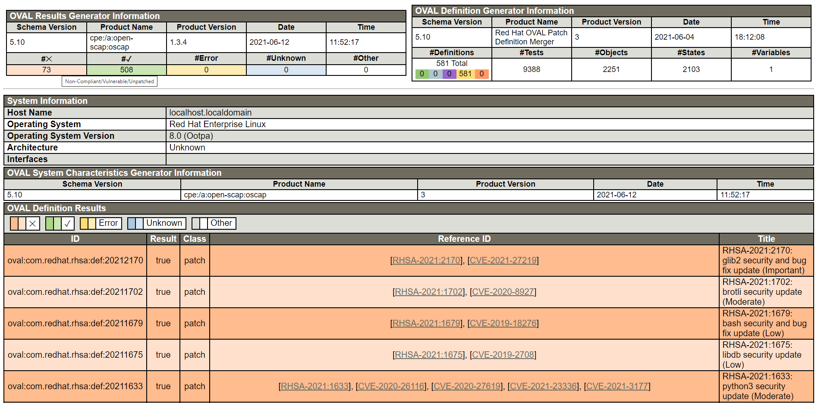The height and width of the screenshot is (403, 818).
Task: Click the blue swatch beside Unknown
Action: 132,223
